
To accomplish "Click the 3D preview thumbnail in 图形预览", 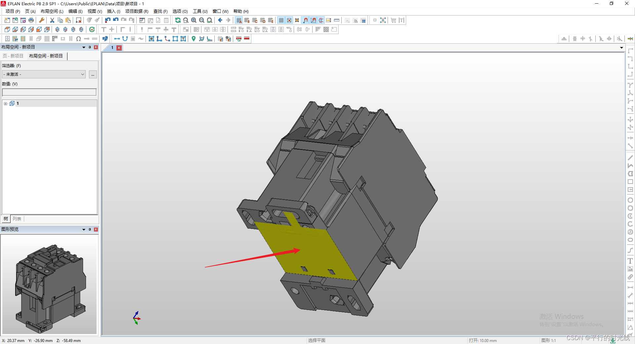I will pyautogui.click(x=50, y=286).
